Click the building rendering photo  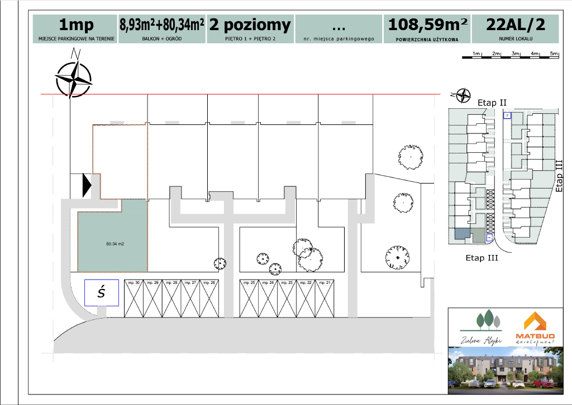point(503,370)
